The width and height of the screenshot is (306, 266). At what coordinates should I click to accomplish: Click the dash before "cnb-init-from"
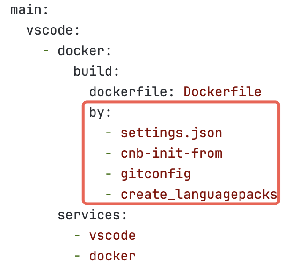click(x=109, y=154)
